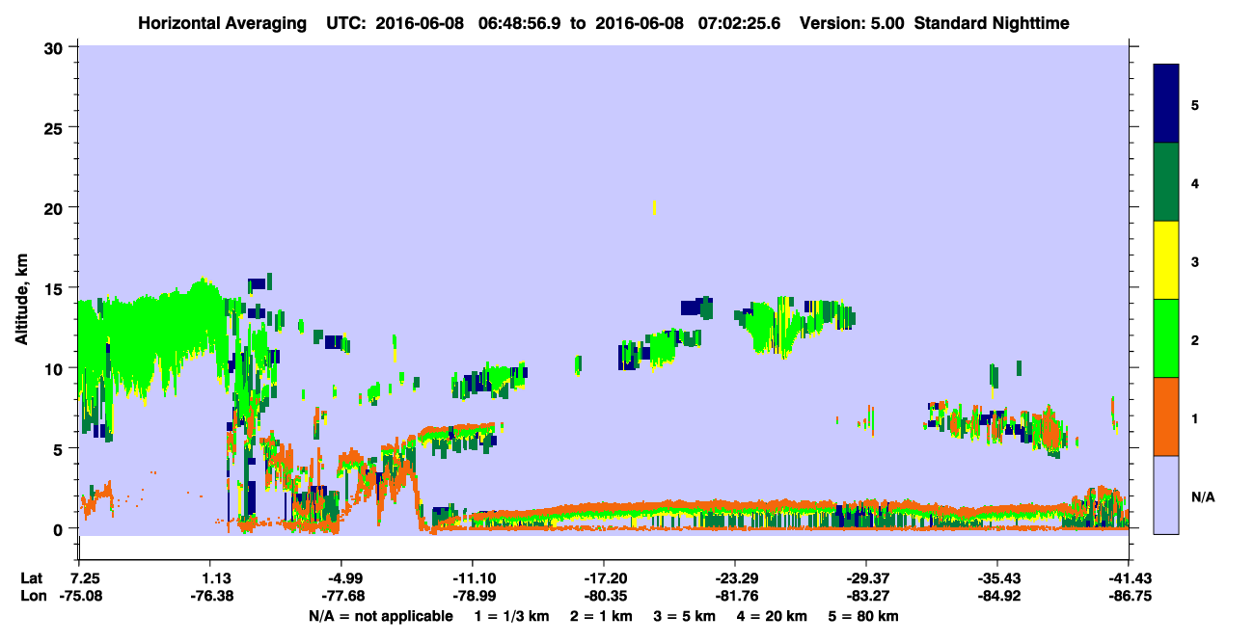Click '5 = 80 km' legend entry
Image resolution: width=1254 pixels, height=643 pixels.
pyautogui.click(x=864, y=616)
